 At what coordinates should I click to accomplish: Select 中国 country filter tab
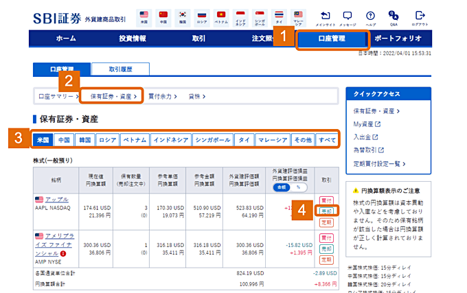point(64,140)
